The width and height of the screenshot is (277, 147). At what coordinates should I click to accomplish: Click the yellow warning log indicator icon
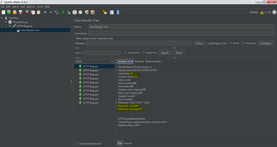262,12
